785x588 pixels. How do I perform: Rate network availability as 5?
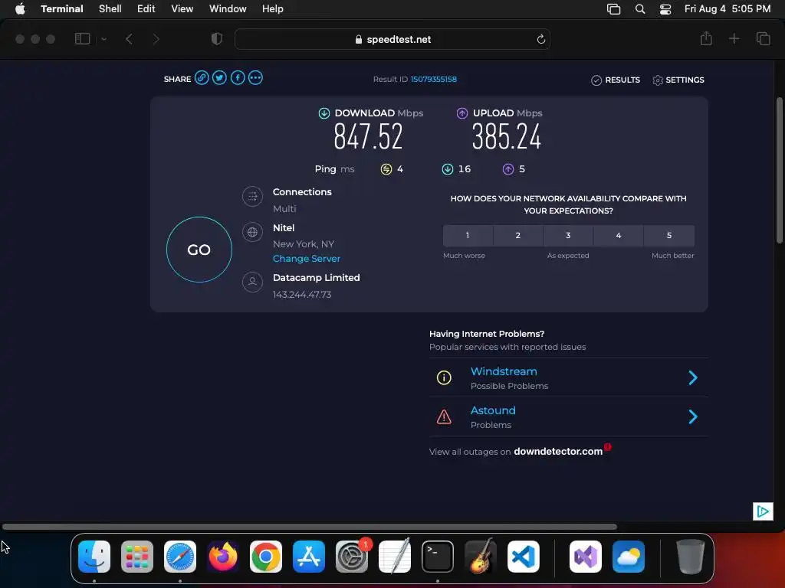[669, 236]
